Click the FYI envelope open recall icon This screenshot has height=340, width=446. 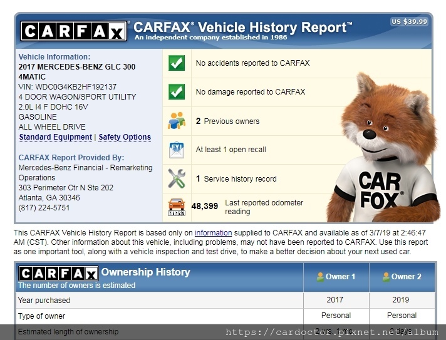(177, 150)
